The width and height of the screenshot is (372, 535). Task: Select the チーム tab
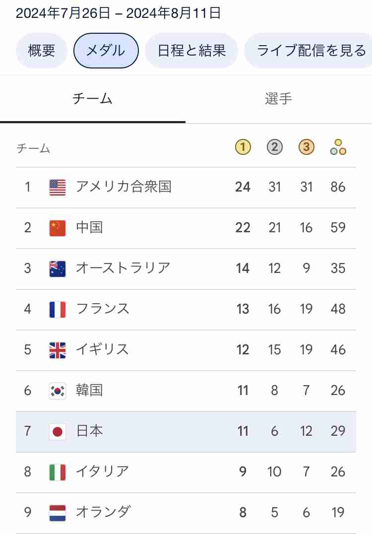[92, 99]
